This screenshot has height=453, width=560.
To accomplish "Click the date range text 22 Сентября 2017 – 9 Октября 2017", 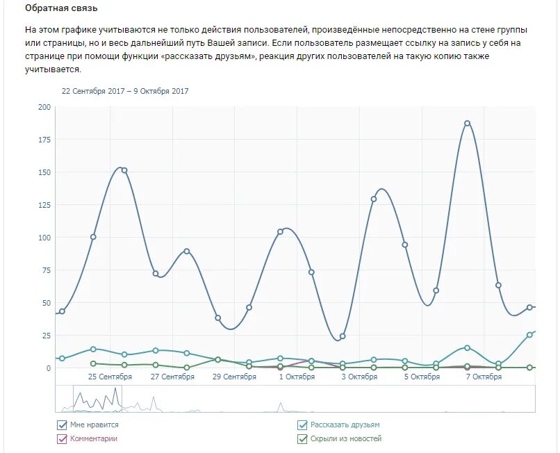I will click(125, 91).
